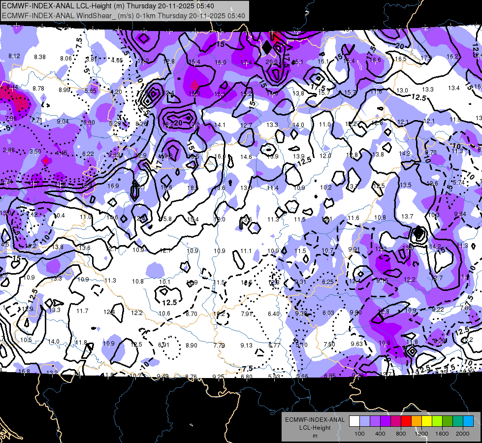Click the grid value '15.8'
Viewport: 482px width, 443px height.
tap(166, 219)
